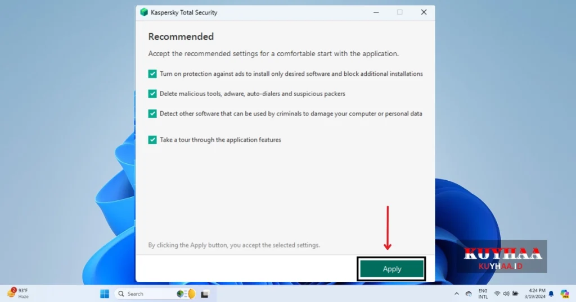Open the weather widget showing 93°F Haze
Image resolution: width=576 pixels, height=302 pixels.
[x=17, y=293]
